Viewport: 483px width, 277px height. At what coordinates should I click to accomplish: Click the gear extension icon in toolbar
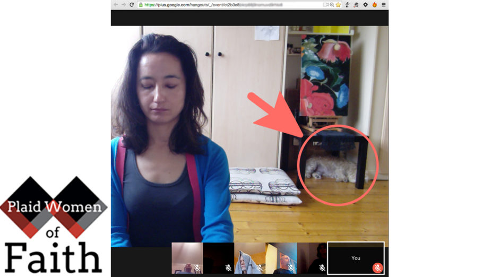(x=365, y=5)
